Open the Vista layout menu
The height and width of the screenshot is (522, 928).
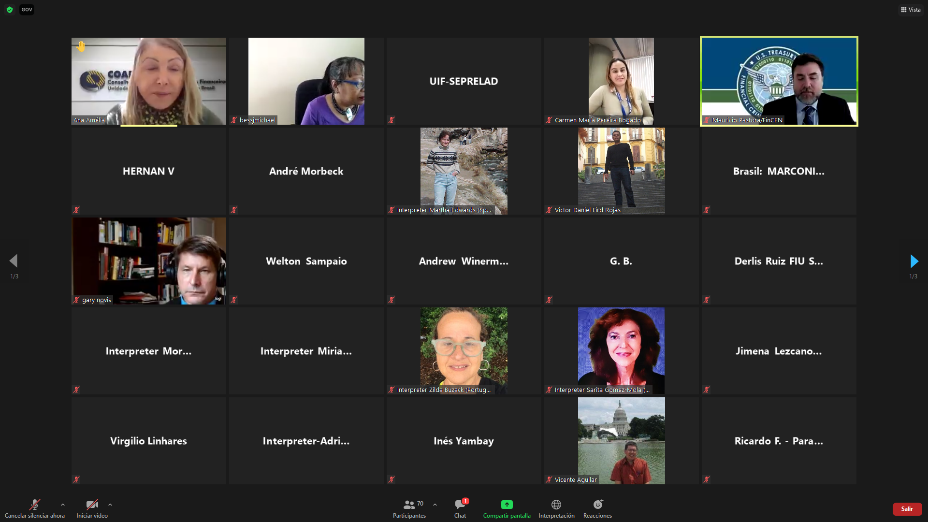(x=911, y=10)
